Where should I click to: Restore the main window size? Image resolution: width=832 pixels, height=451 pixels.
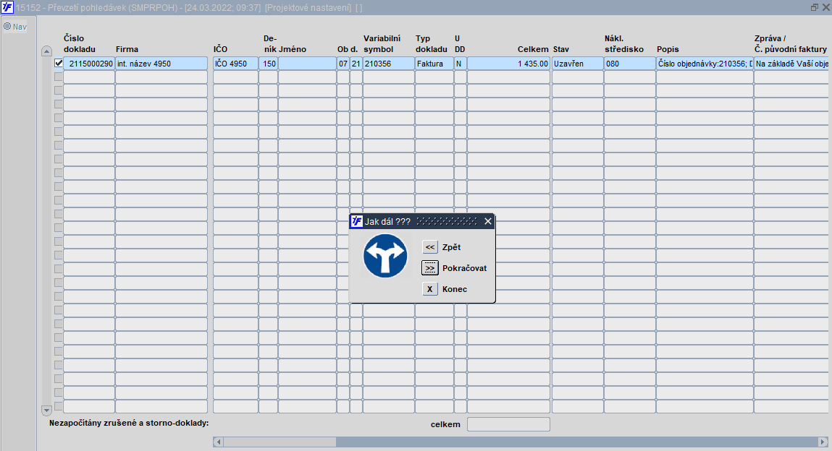click(815, 7)
